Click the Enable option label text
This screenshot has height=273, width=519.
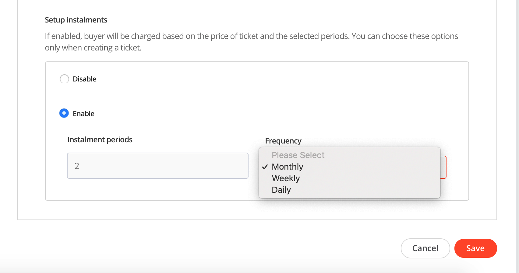tap(83, 114)
